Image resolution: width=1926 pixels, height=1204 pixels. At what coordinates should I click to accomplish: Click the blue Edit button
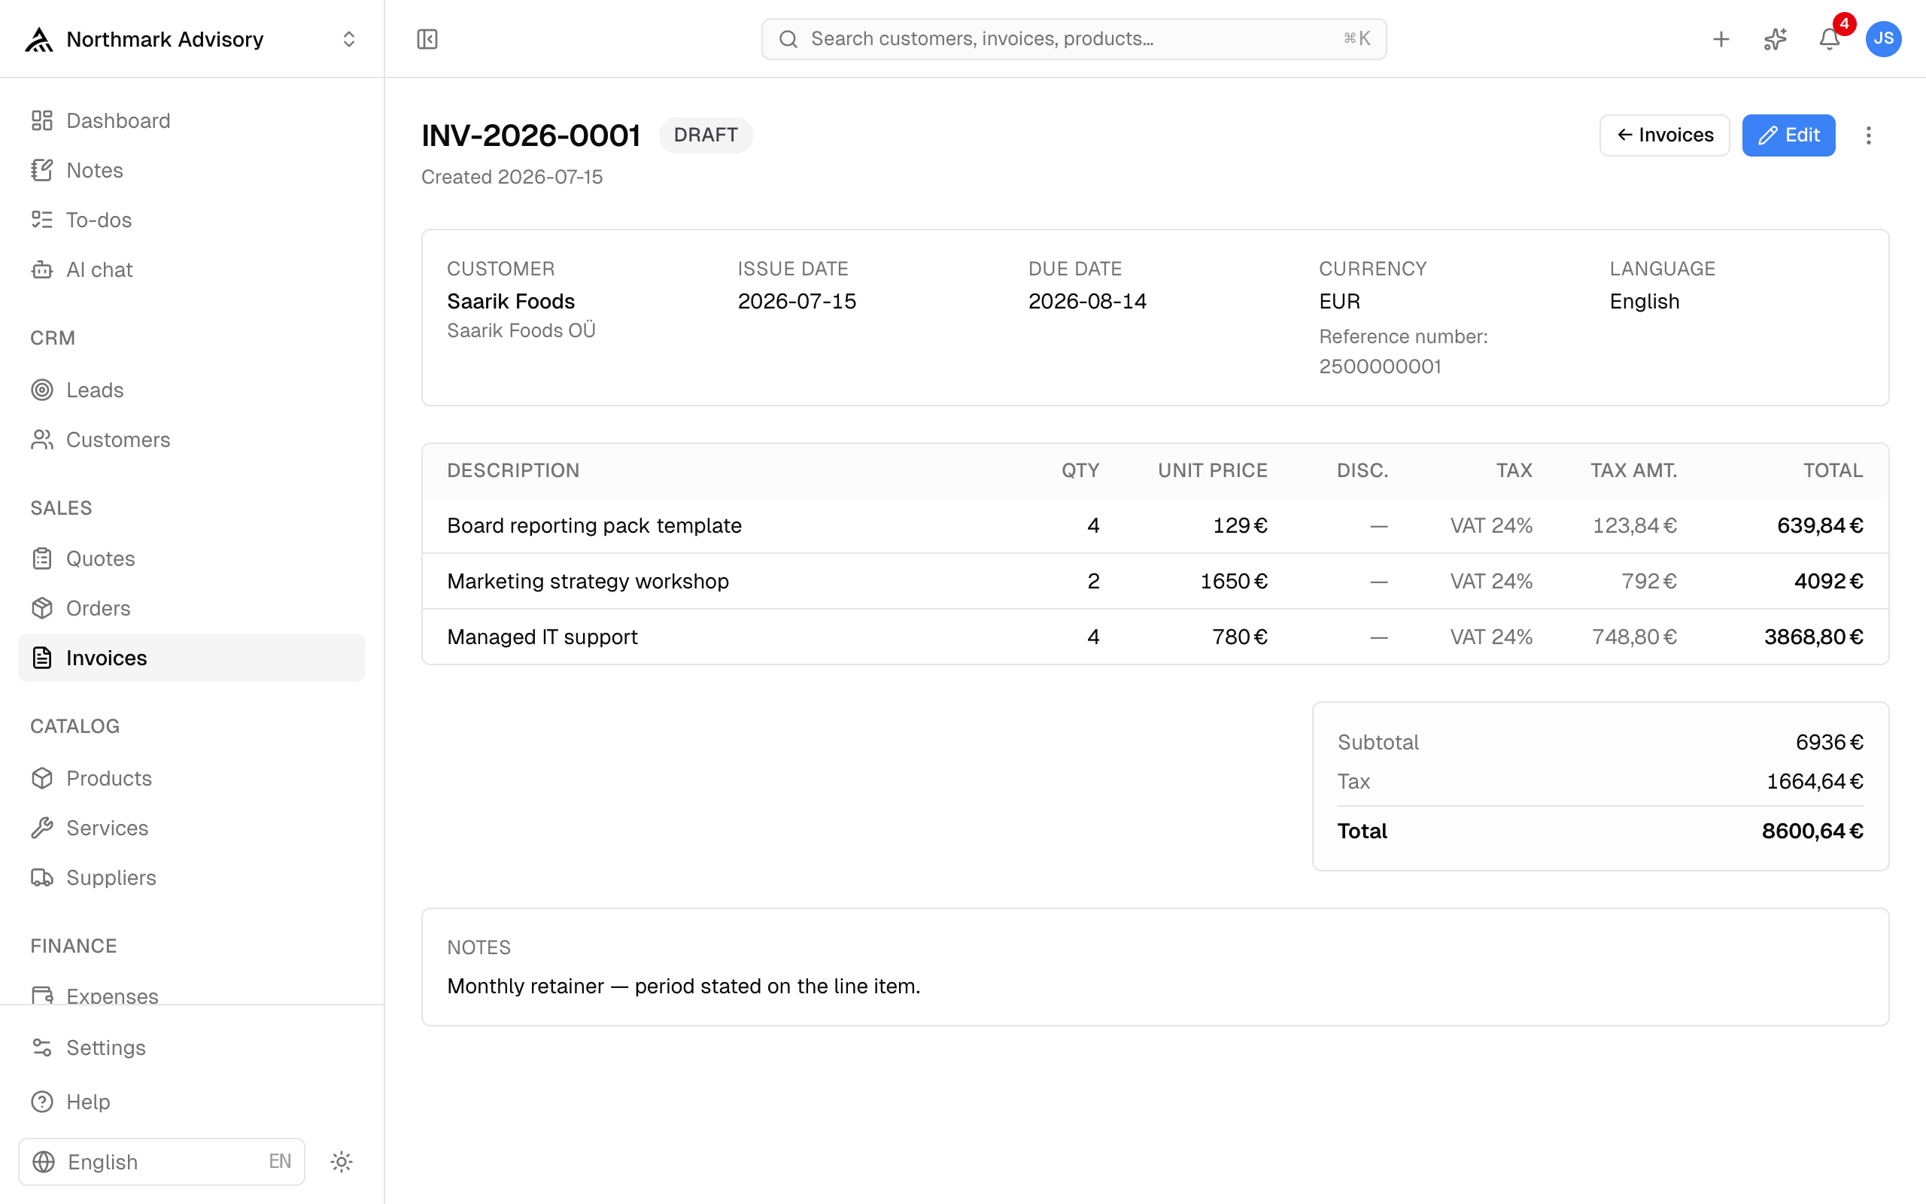point(1788,135)
